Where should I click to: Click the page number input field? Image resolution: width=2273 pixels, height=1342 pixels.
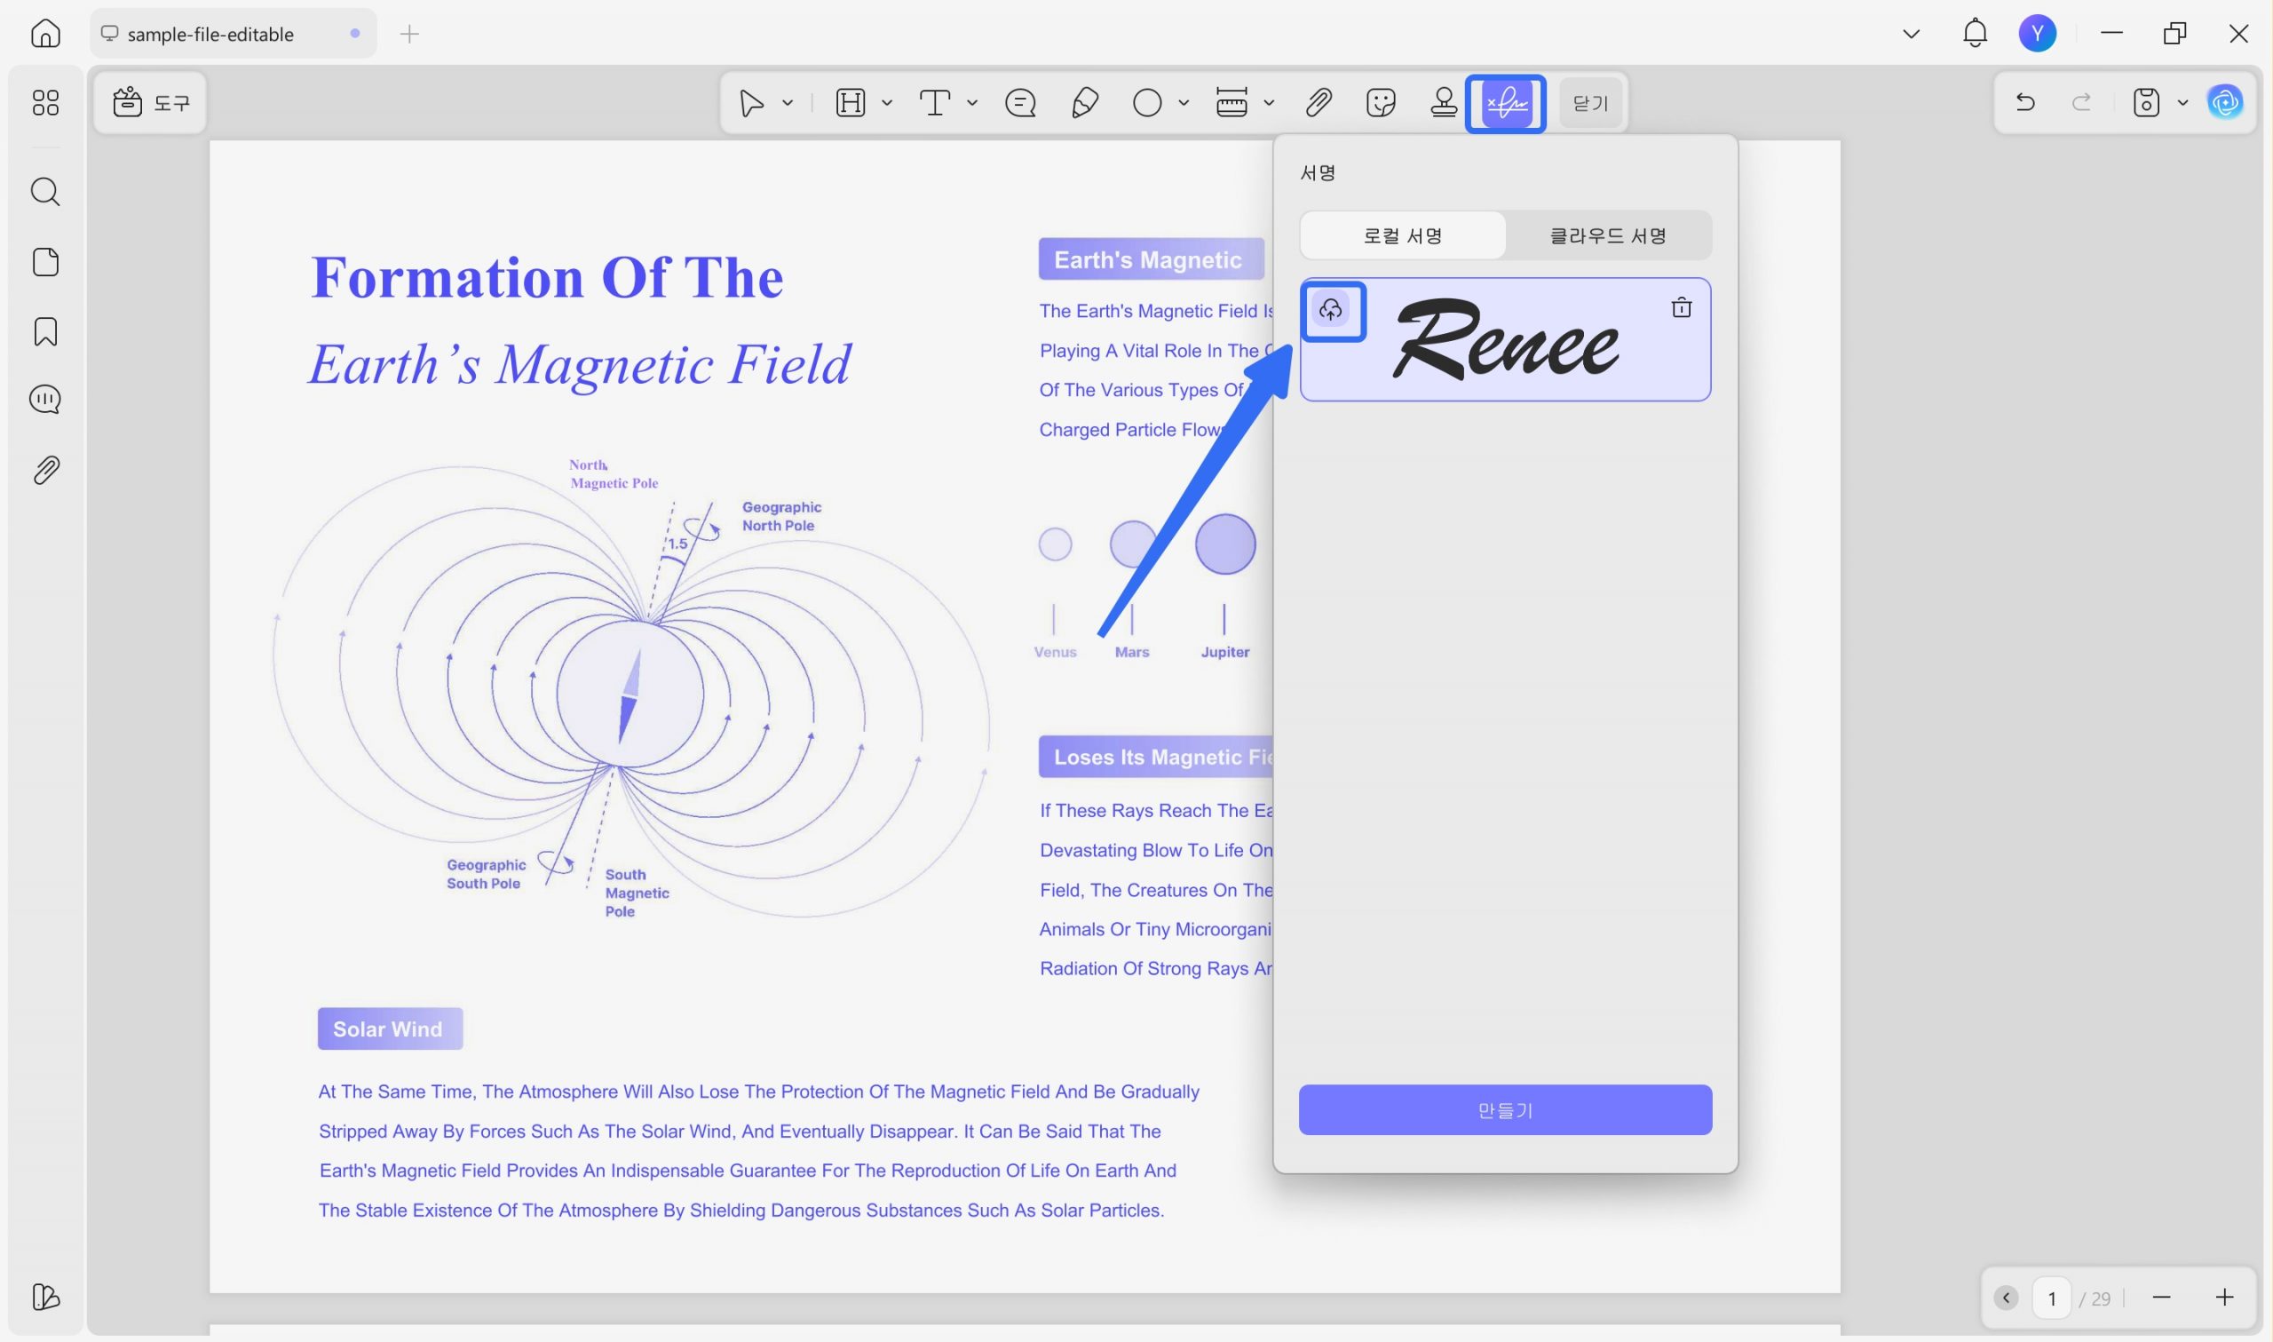[2052, 1298]
